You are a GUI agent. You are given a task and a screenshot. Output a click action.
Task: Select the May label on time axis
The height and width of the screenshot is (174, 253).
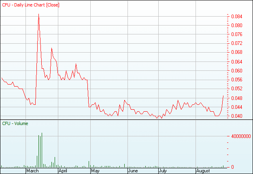(95, 171)
